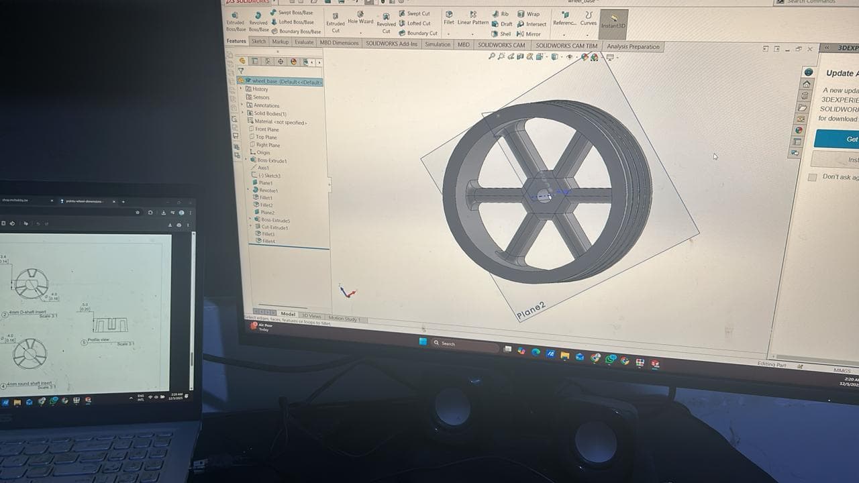Choose the Lofted Boss/Base tool
The height and width of the screenshot is (483, 859).
coord(292,22)
